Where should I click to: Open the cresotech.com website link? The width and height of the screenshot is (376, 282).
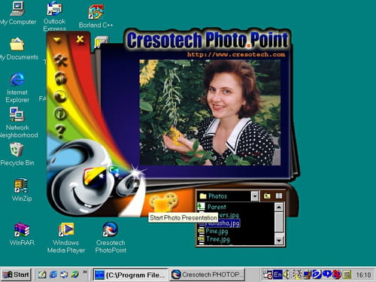[x=236, y=54]
